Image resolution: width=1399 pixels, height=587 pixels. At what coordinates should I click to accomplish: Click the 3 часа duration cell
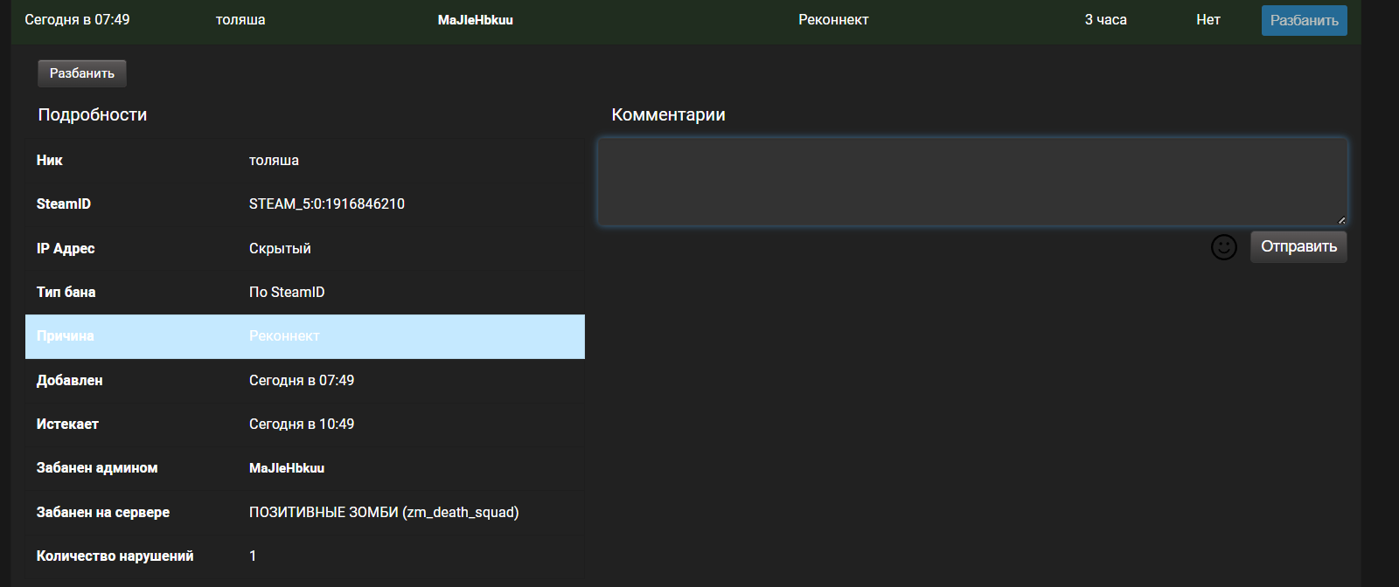pos(1105,20)
